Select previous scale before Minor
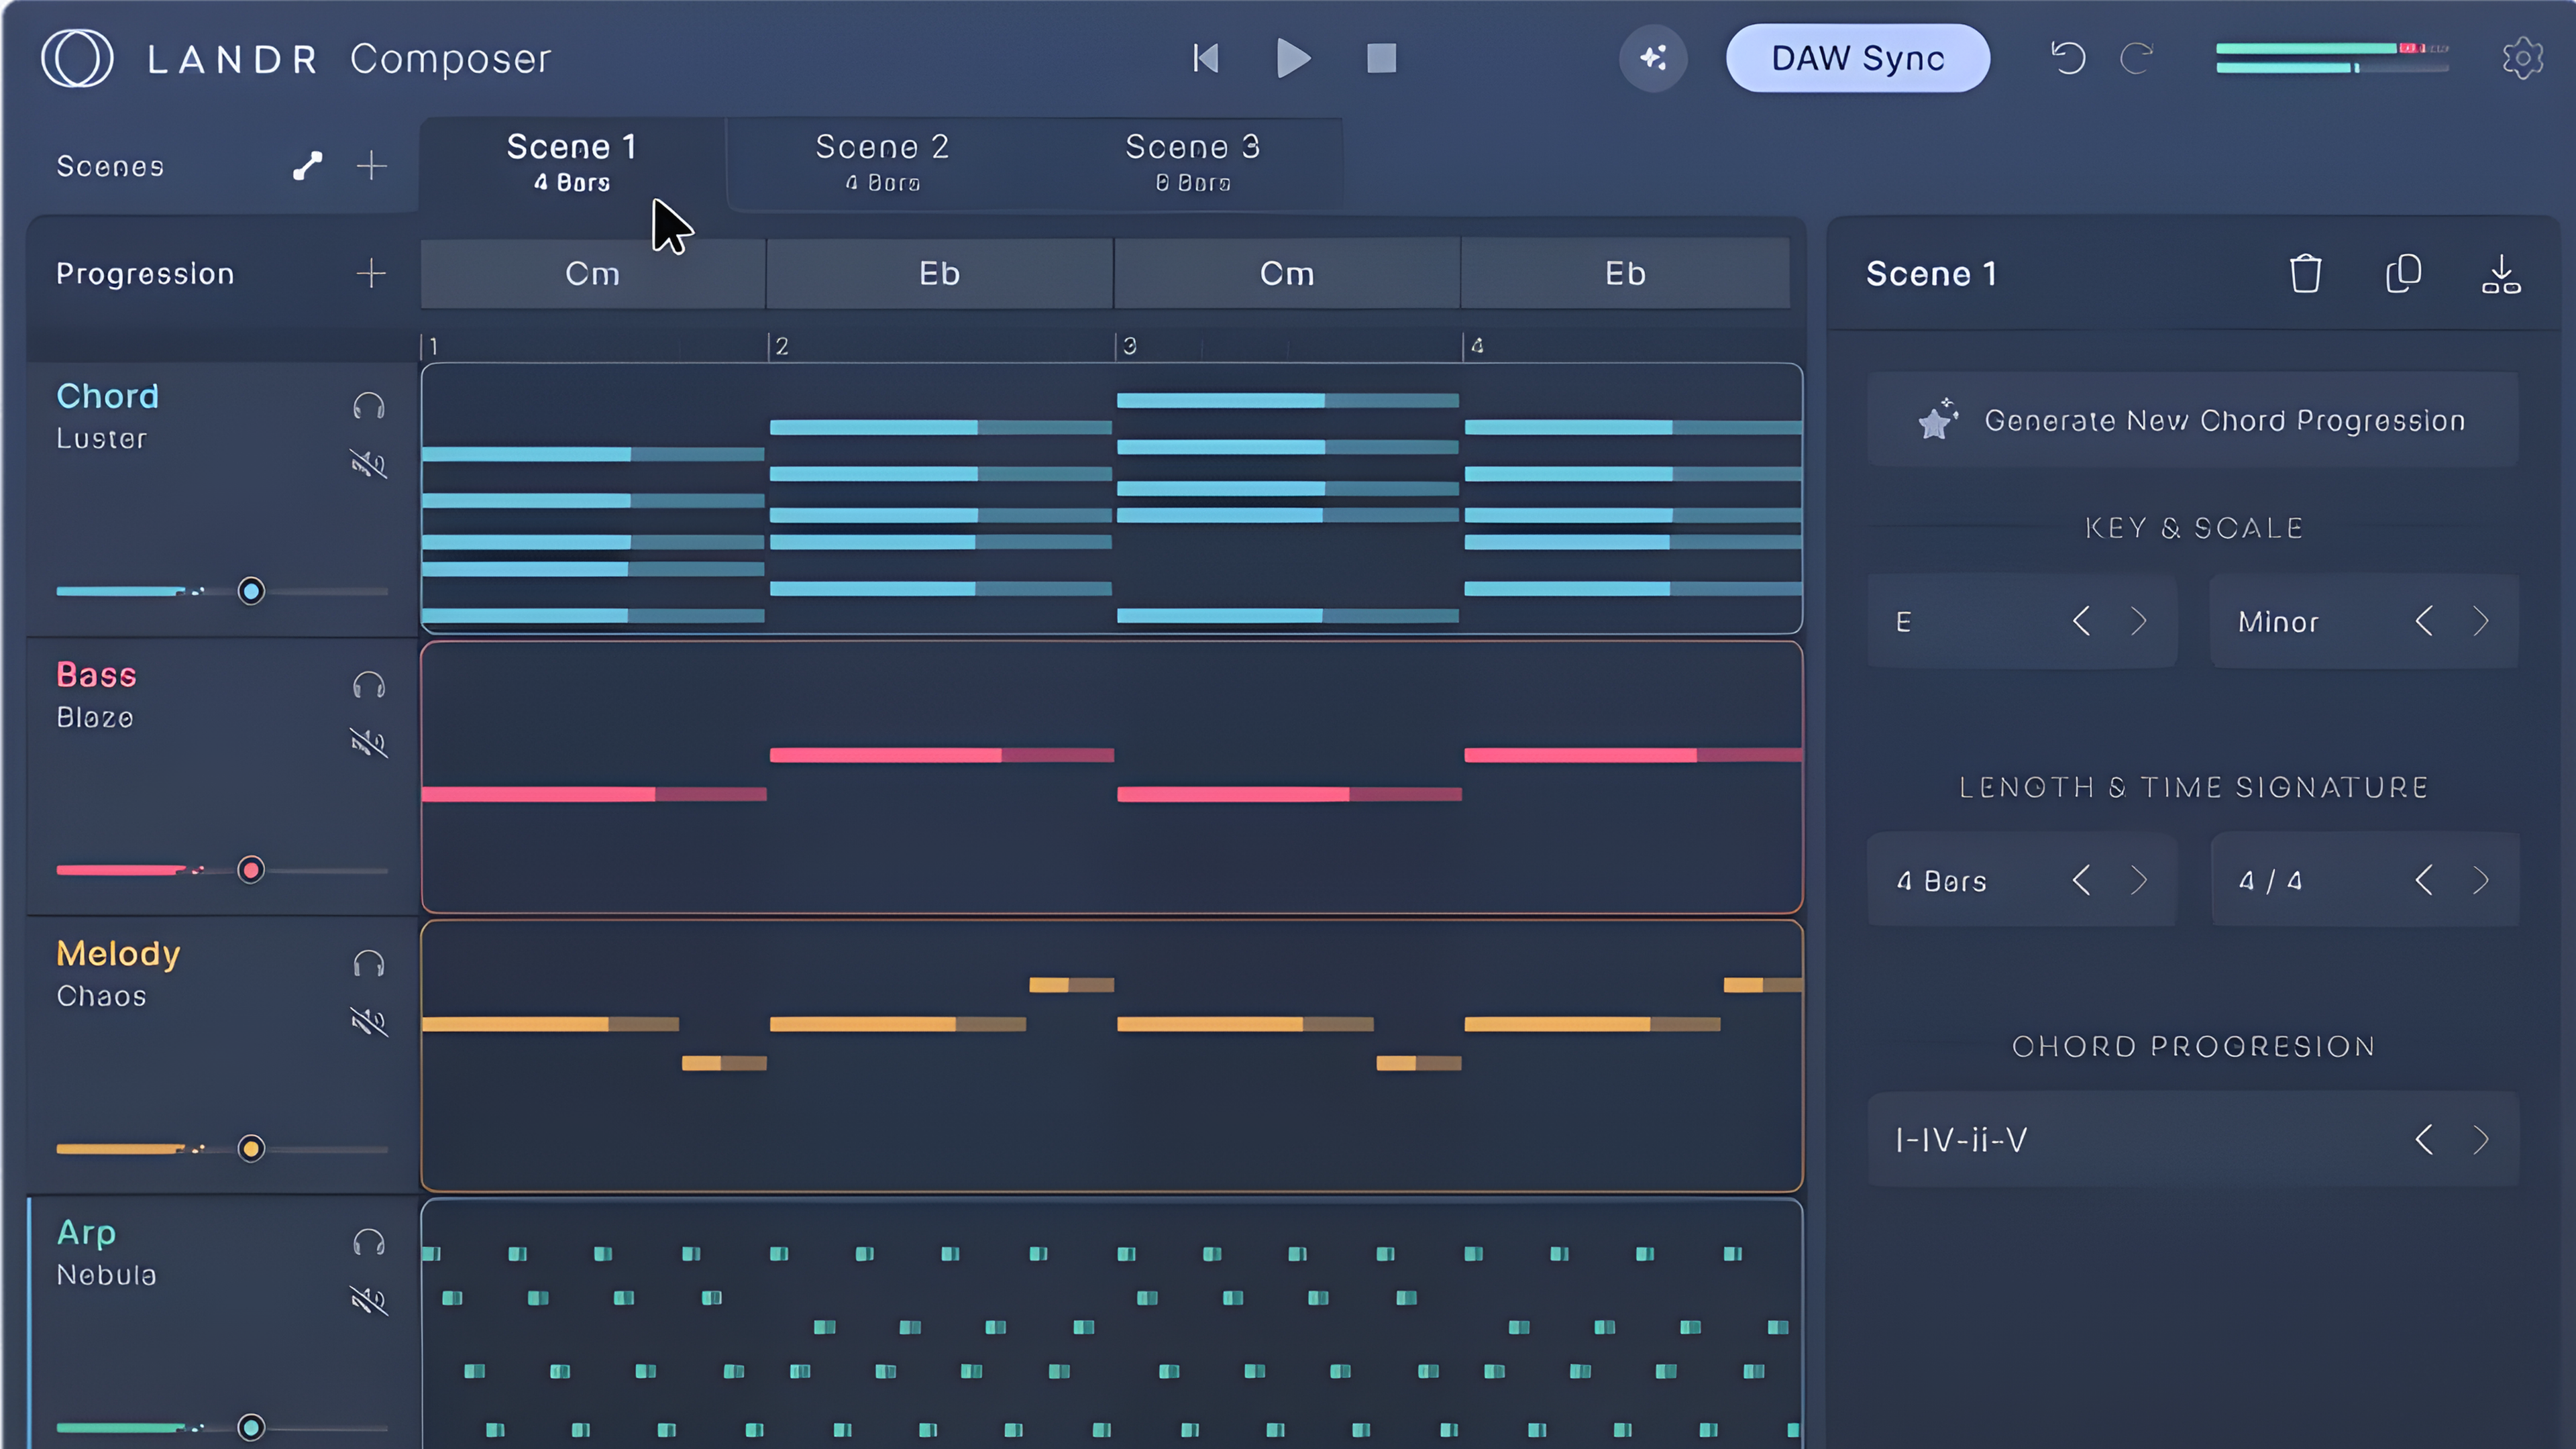The image size is (2576, 1449). [x=2424, y=621]
